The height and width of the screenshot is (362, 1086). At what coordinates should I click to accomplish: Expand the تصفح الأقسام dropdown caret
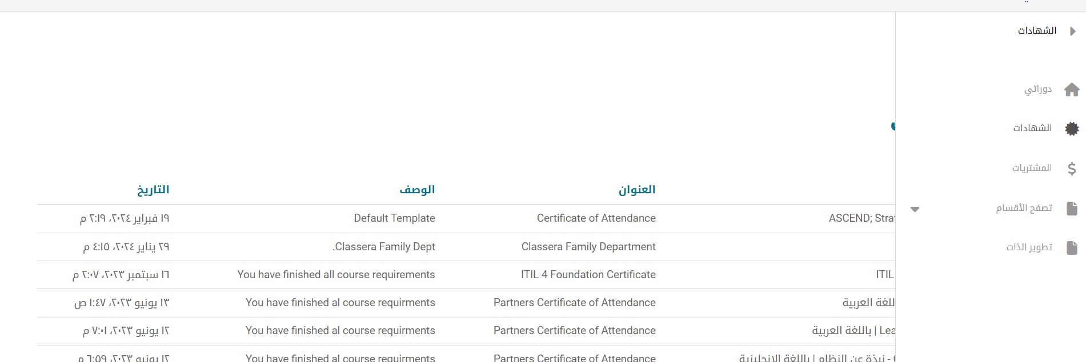click(x=915, y=209)
